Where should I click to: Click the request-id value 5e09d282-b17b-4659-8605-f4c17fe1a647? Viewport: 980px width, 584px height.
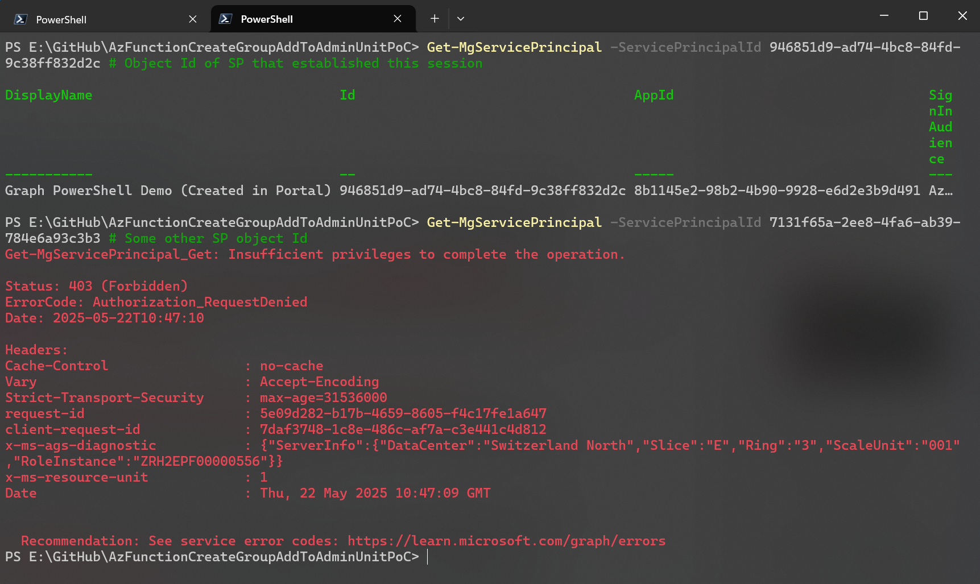[x=403, y=413]
